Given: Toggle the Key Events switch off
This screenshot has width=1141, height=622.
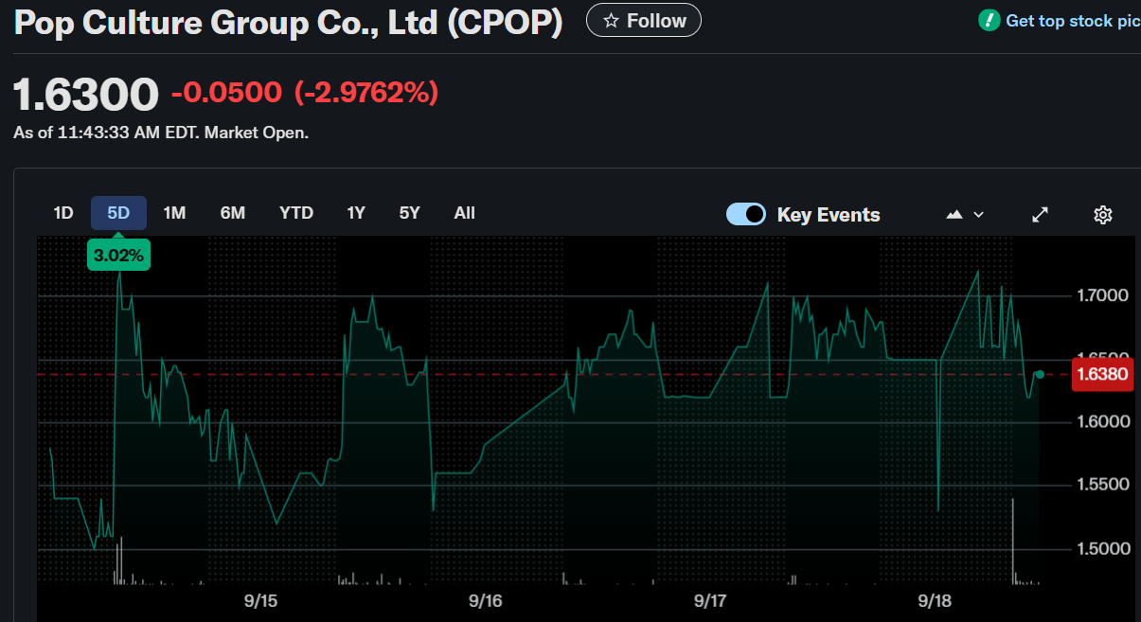Looking at the screenshot, I should point(746,214).
